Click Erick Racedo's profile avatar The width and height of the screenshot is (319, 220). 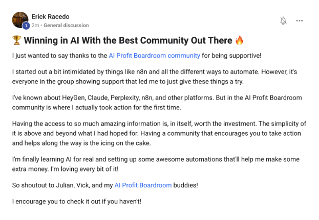[x=20, y=19]
